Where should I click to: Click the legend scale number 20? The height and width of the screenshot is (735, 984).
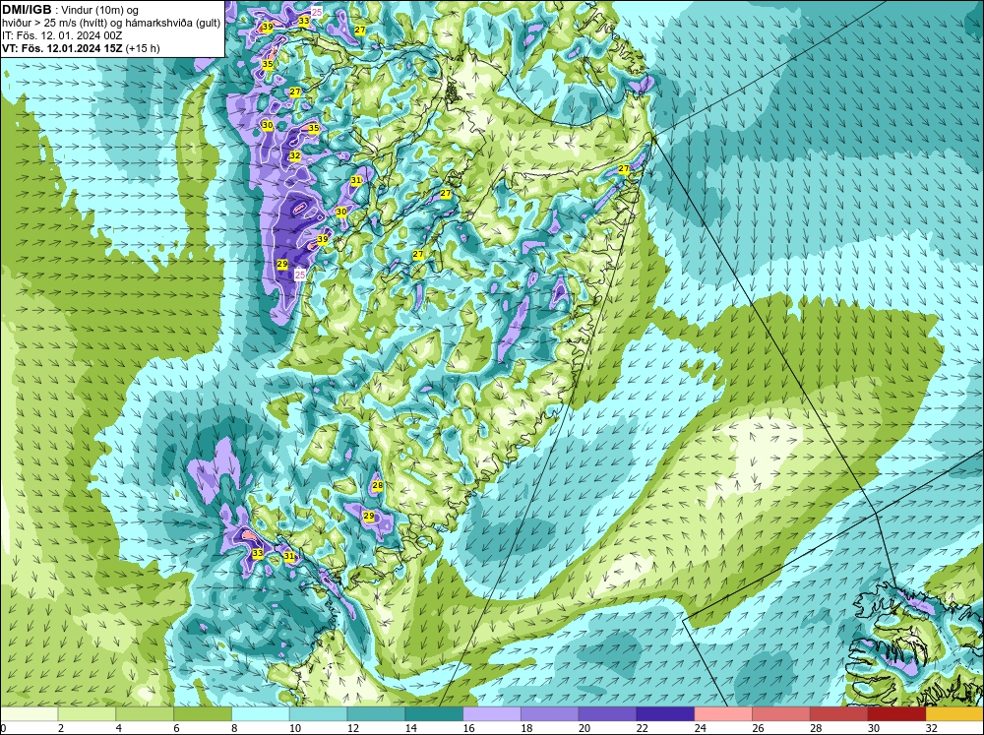[584, 728]
